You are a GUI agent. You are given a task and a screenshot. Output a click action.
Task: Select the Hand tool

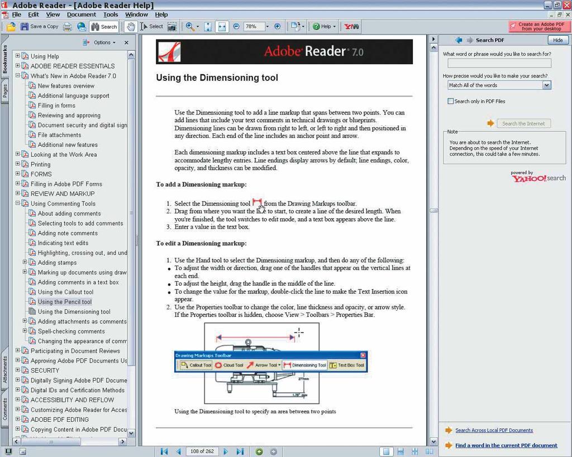[x=130, y=26]
